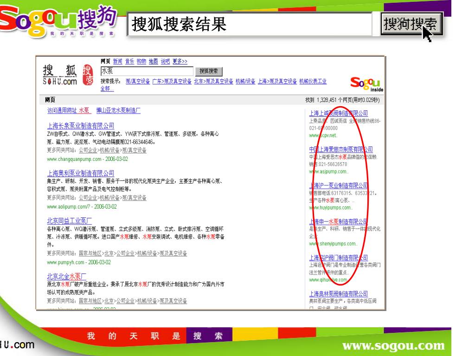
Task: Click the www.asjpump.com URL text
Action: 328,172
